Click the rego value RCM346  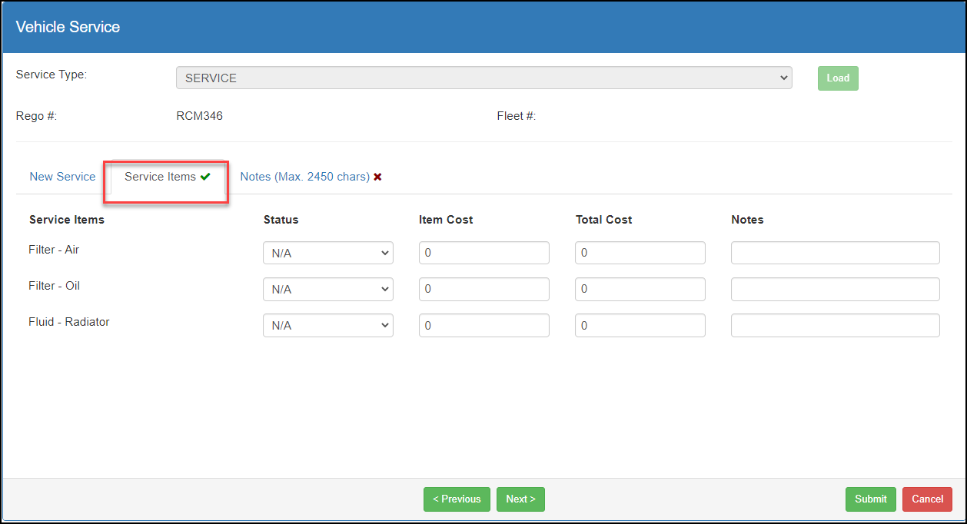(x=200, y=116)
